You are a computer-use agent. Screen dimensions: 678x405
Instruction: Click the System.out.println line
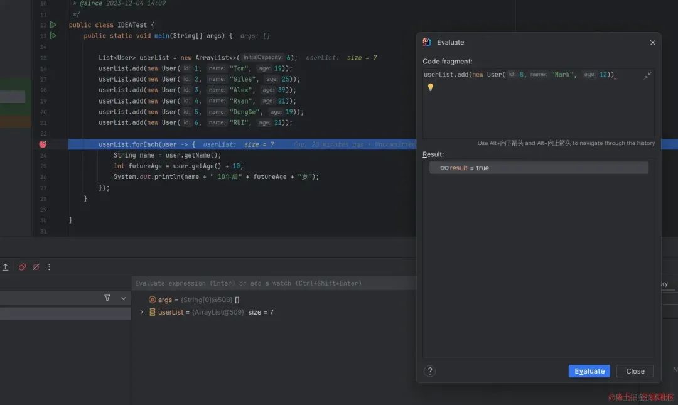216,176
